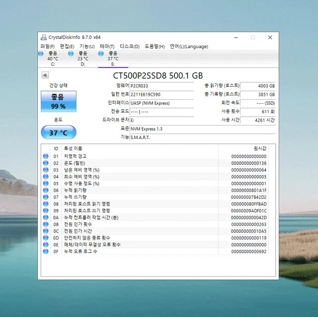Open the 테마(T) menu
Image resolution: width=318 pixels, height=317 pixels.
107,46
